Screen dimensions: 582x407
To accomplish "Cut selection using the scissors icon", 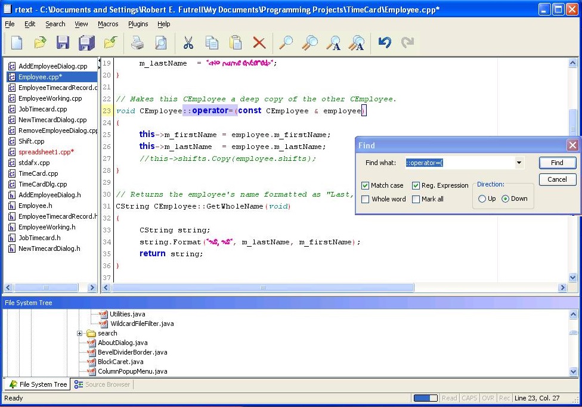I will [188, 43].
